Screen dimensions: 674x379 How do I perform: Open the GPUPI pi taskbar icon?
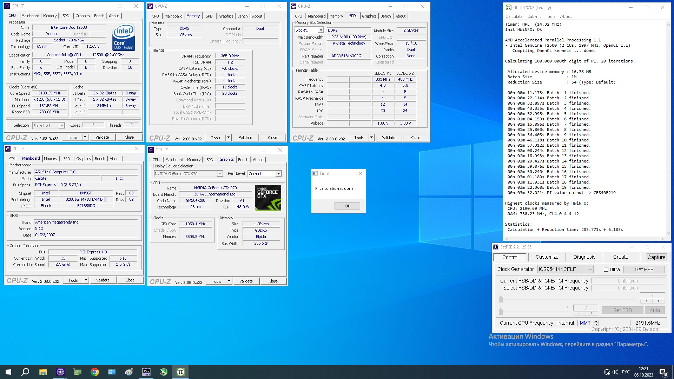(181, 372)
